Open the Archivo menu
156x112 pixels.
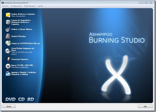click(5, 6)
